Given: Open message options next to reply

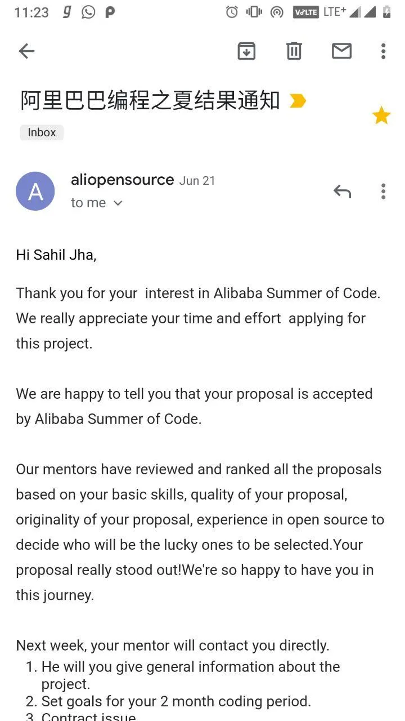Looking at the screenshot, I should (x=383, y=192).
